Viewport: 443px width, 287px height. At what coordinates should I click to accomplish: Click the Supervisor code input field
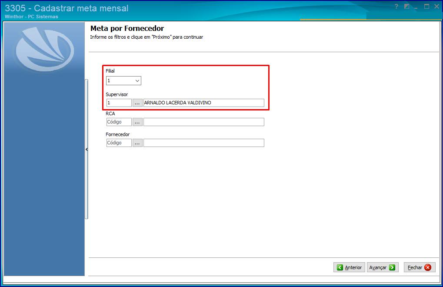click(119, 103)
